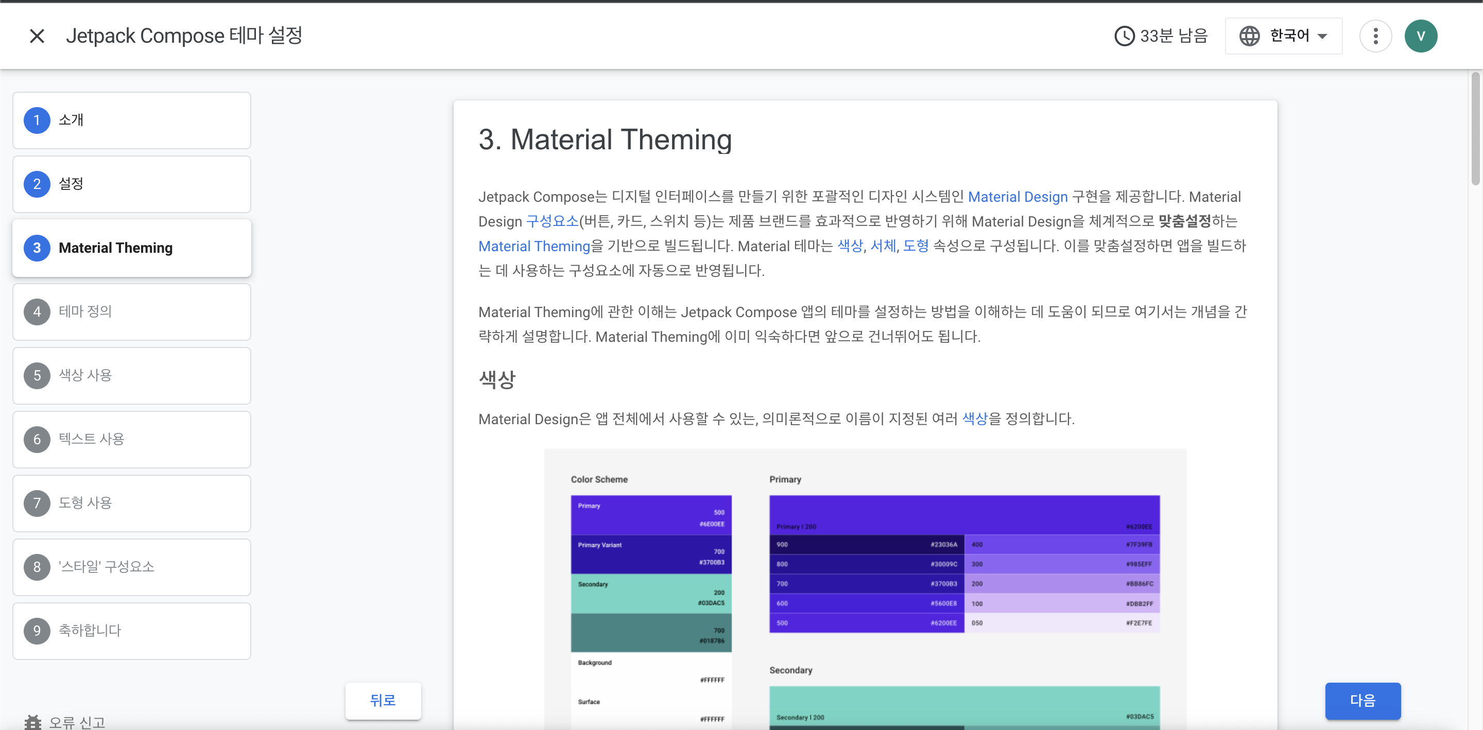Select step 3 Material Theming
The width and height of the screenshot is (1483, 730).
pos(132,248)
